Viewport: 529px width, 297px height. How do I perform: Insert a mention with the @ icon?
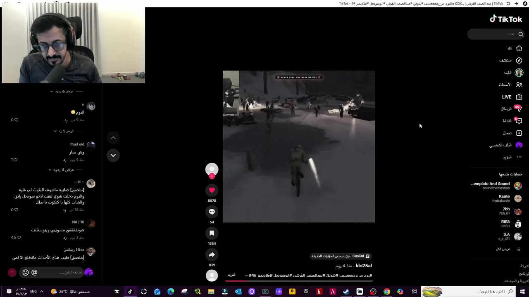[34, 272]
